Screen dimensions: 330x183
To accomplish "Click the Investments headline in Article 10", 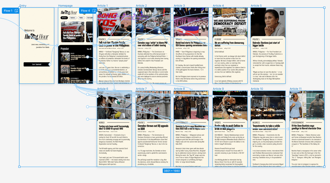I will coord(266,127).
